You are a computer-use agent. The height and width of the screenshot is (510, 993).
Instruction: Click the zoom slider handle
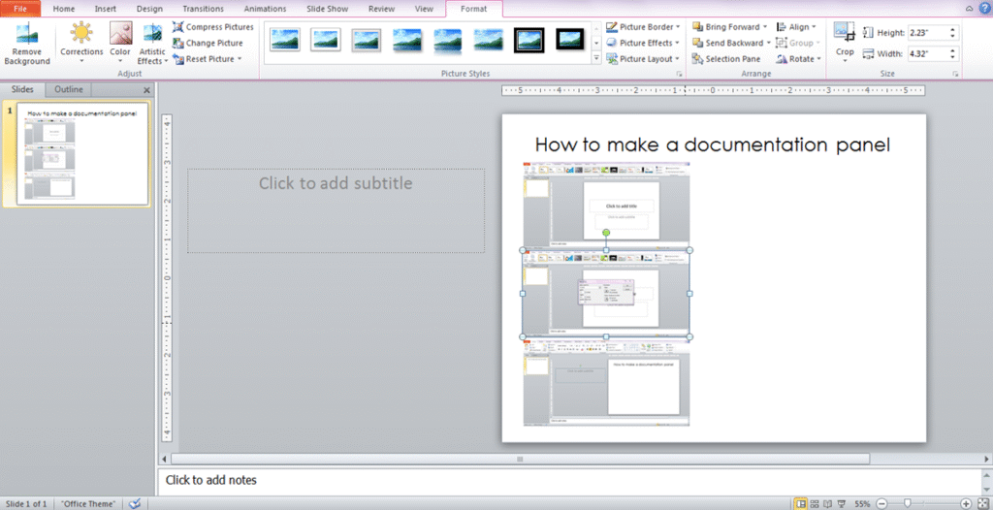(908, 504)
